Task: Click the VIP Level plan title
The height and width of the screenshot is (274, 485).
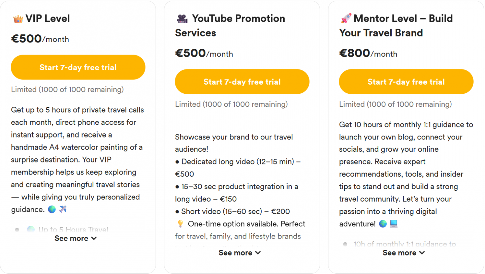Action: tap(47, 19)
